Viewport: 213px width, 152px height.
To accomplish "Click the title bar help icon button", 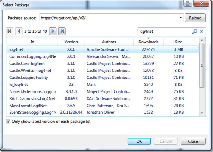I will point(188,3).
